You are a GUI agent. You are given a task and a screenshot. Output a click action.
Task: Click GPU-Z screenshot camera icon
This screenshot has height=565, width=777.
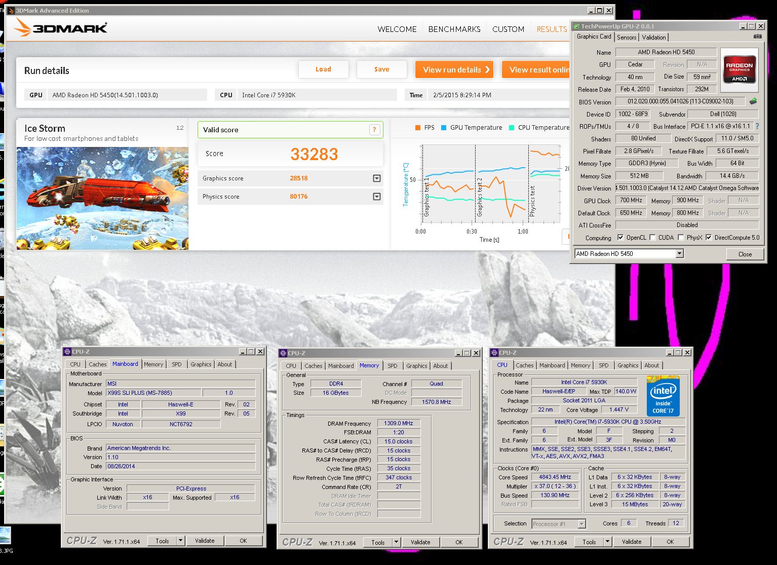(757, 36)
